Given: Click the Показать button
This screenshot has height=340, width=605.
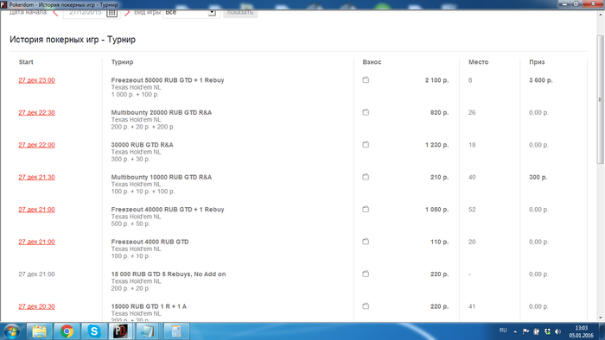Looking at the screenshot, I should pos(240,13).
